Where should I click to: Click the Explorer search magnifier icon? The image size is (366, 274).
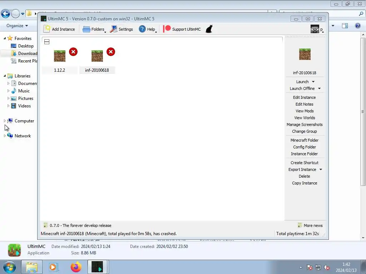[361, 14]
